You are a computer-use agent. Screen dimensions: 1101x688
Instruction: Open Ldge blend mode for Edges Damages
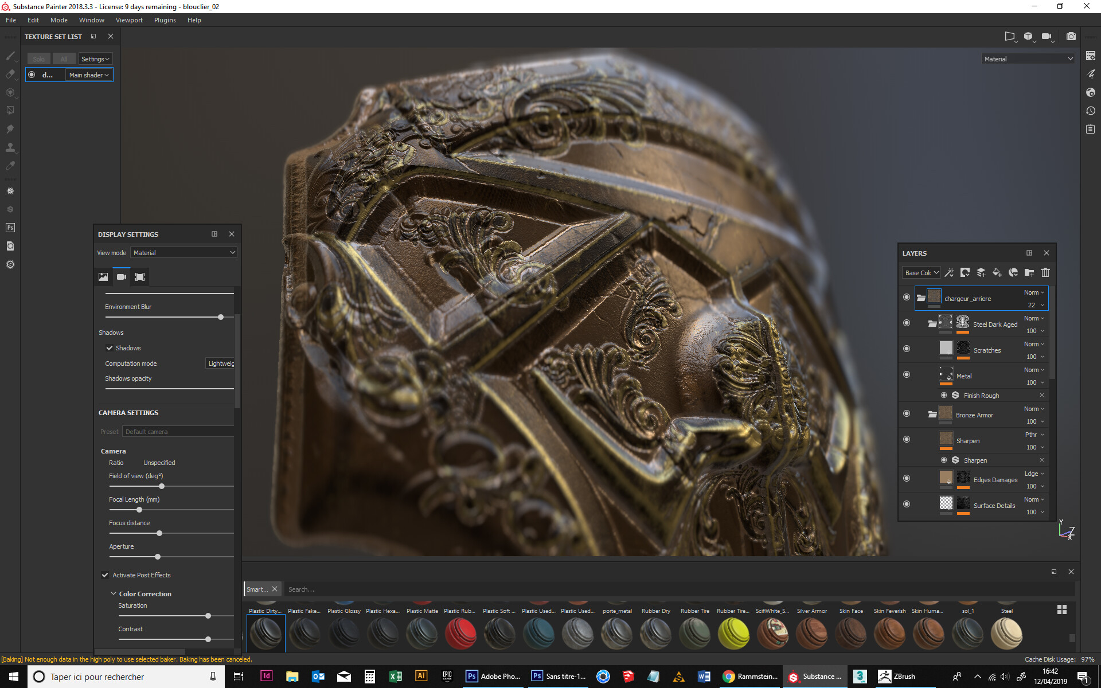(1034, 474)
